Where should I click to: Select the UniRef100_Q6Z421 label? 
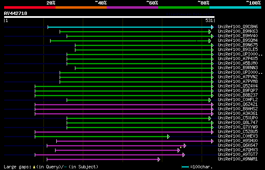(x=238, y=104)
